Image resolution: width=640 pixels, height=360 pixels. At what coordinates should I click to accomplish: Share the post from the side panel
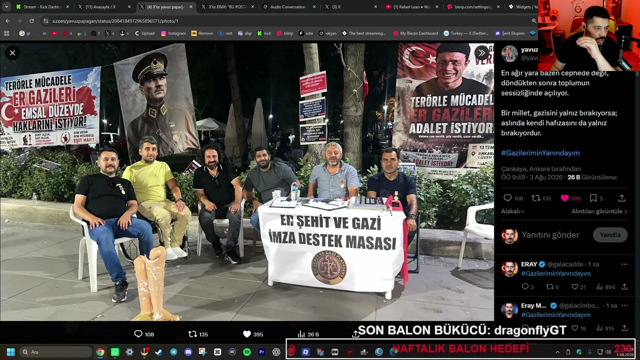click(622, 198)
